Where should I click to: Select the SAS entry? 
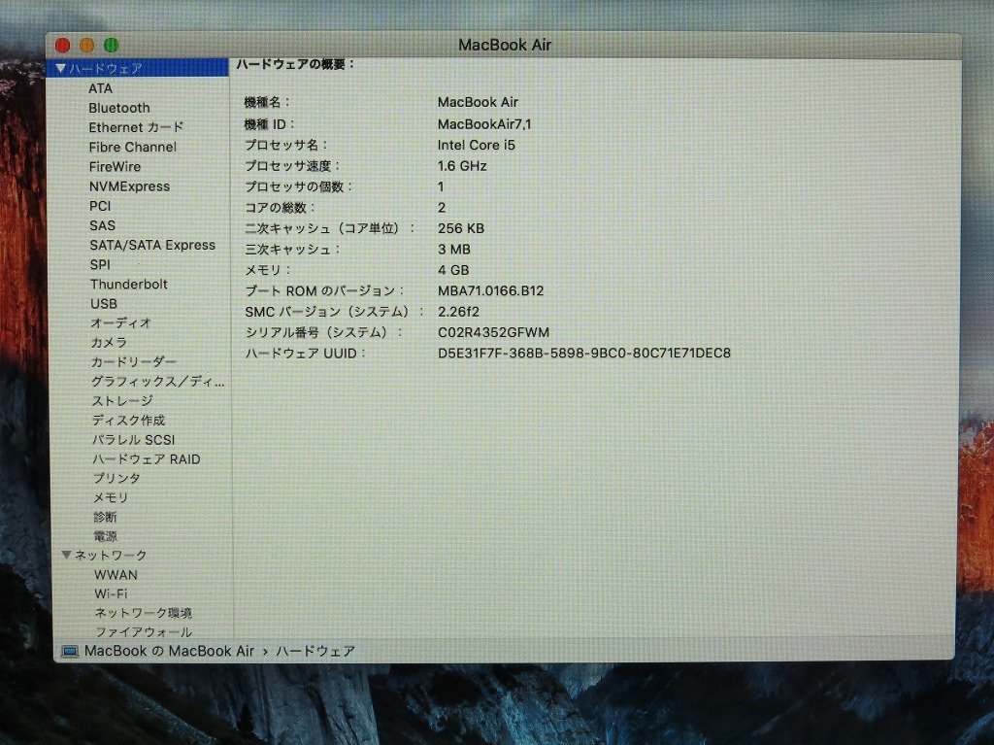[102, 226]
